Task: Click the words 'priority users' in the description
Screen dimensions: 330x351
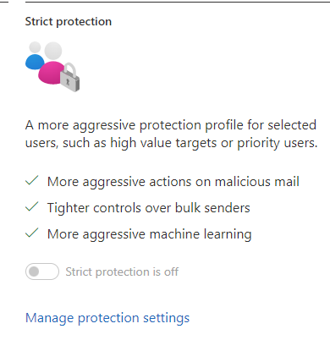Action: coord(278,143)
